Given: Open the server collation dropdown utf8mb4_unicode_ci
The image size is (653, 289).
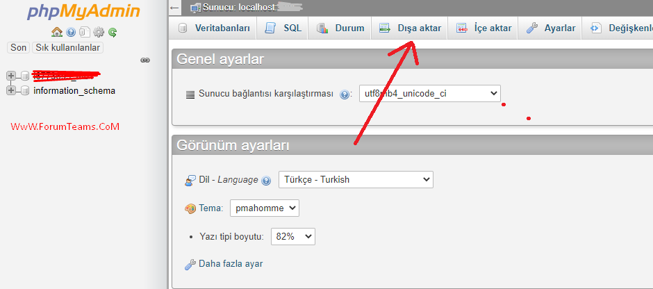Looking at the screenshot, I should pos(429,93).
